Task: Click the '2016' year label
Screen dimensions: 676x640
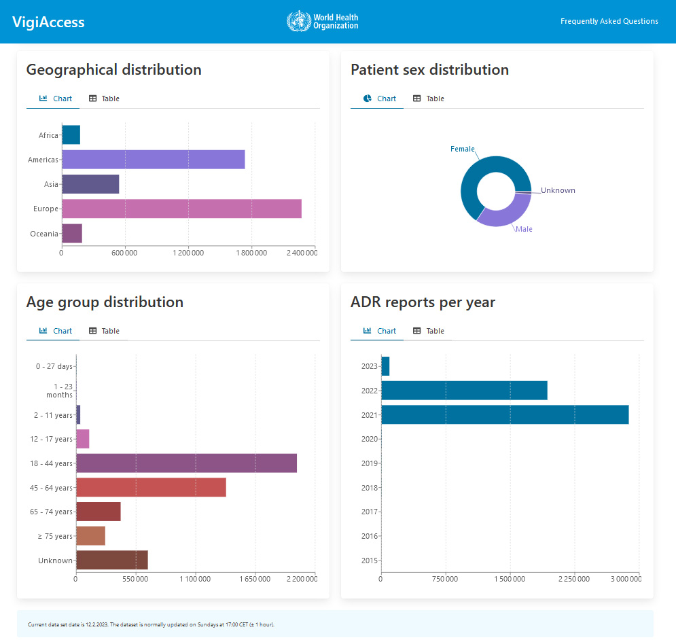Action: (370, 536)
